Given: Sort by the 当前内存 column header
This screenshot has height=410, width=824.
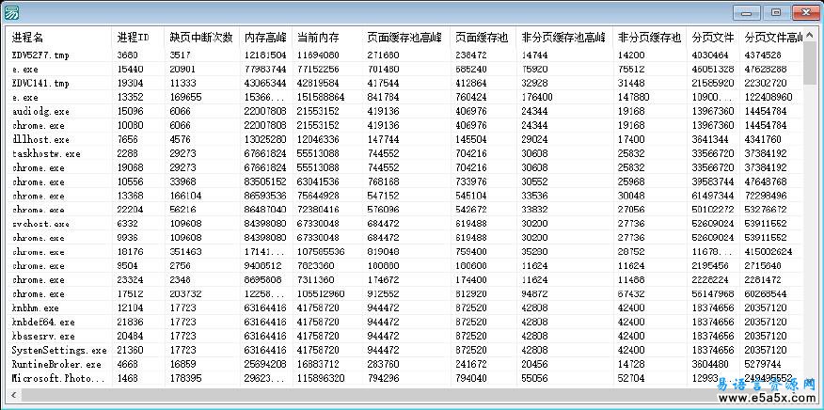Looking at the screenshot, I should (x=327, y=38).
